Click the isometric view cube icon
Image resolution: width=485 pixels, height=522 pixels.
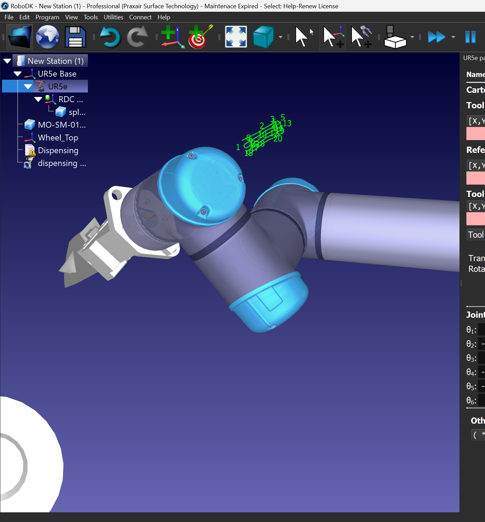pyautogui.click(x=263, y=37)
